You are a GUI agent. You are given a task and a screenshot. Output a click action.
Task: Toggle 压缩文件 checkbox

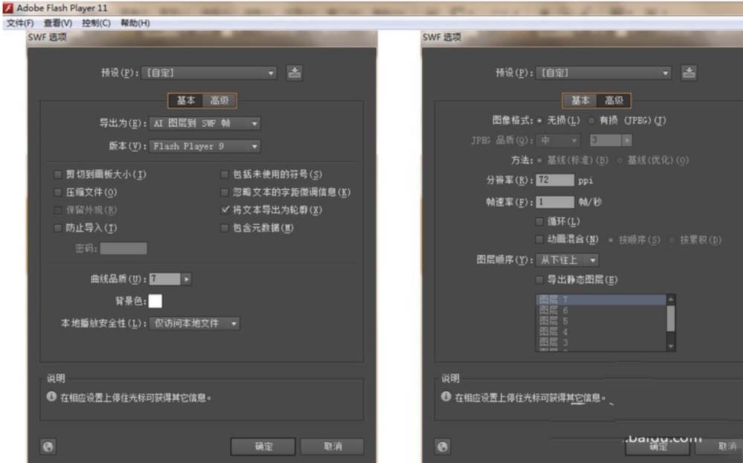click(58, 192)
